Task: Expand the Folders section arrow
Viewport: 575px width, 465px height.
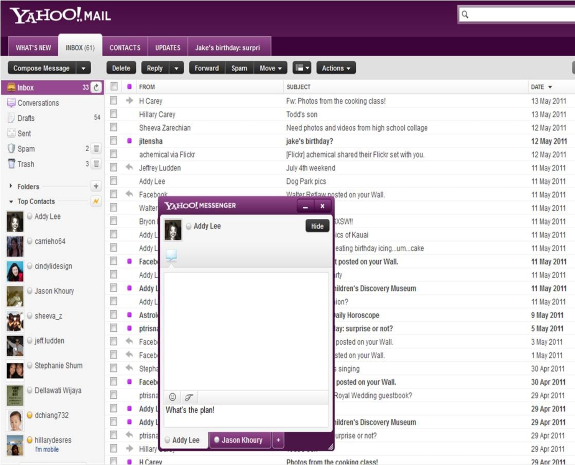Action: point(11,186)
